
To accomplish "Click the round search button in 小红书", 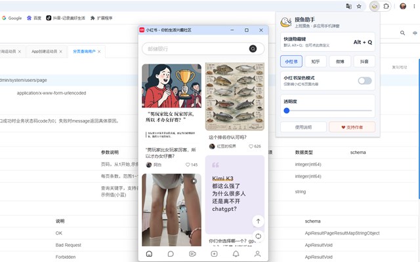I will pyautogui.click(x=253, y=48).
